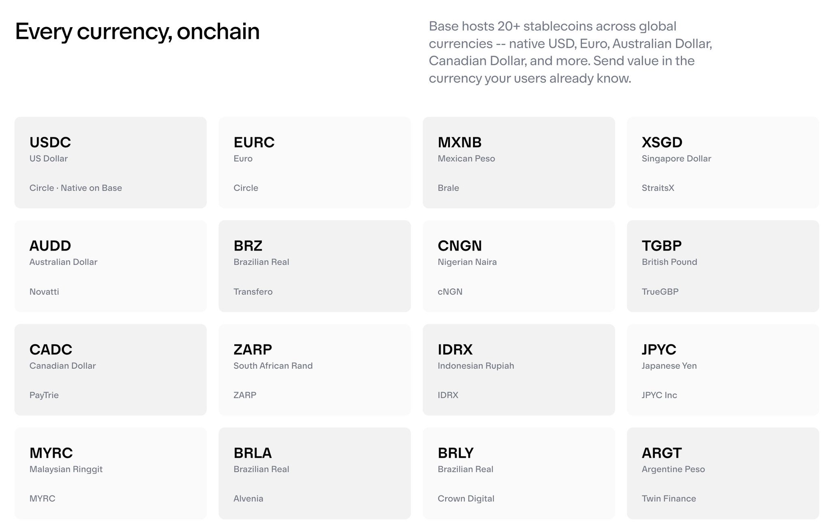Click the "Twin Finance" issuer text

(x=669, y=499)
